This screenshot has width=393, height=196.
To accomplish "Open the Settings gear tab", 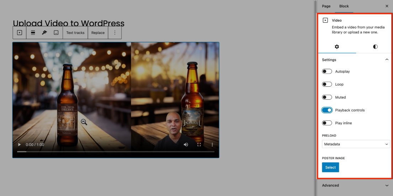I will tap(337, 47).
